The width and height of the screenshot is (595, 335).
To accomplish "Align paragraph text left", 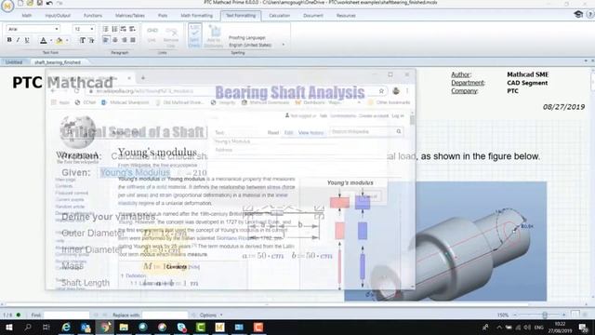I will click(x=106, y=40).
